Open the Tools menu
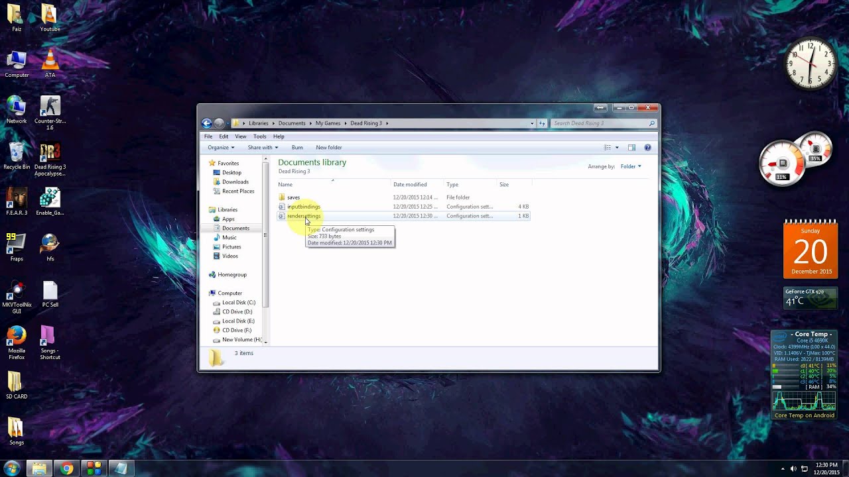This screenshot has height=477, width=849. (x=259, y=136)
